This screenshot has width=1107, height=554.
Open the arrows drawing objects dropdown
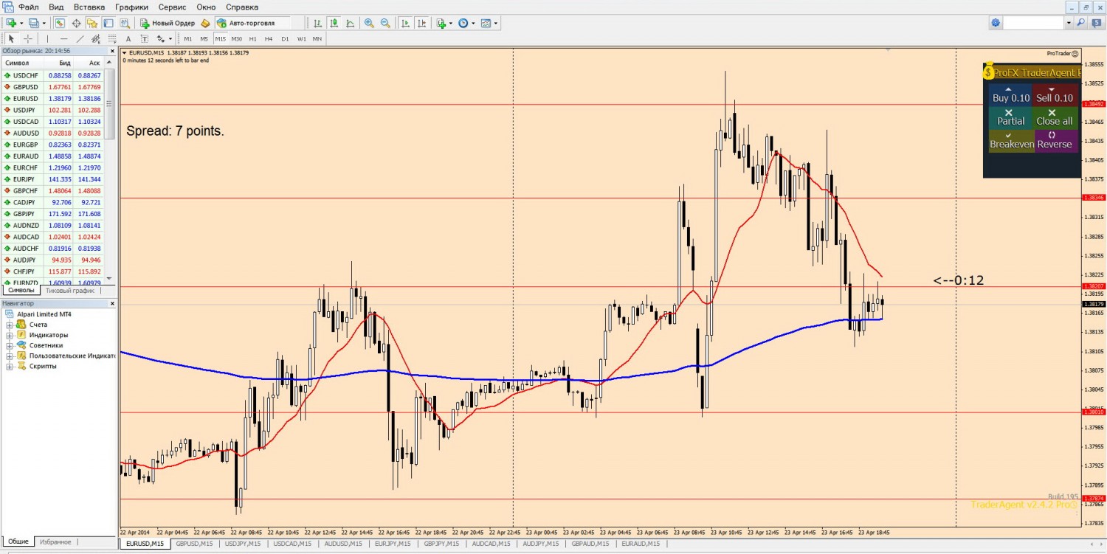coord(170,38)
